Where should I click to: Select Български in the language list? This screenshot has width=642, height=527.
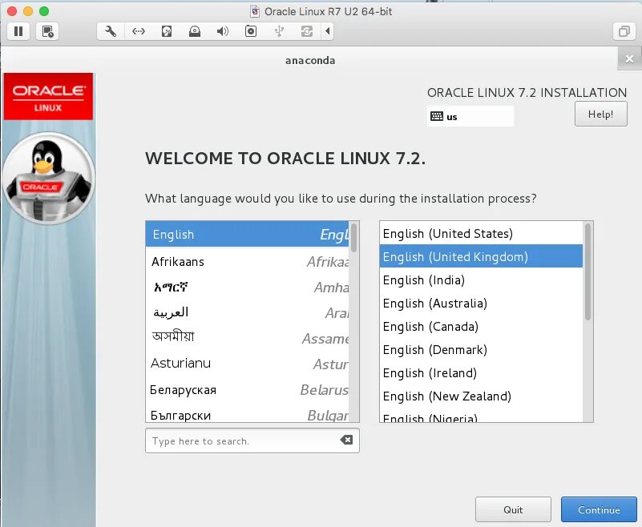pos(248,413)
